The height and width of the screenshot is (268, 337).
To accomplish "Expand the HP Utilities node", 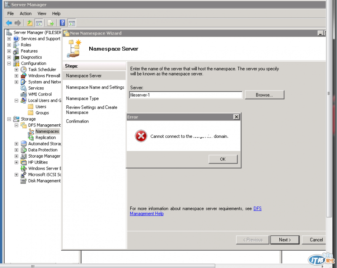I will [x=16, y=162].
